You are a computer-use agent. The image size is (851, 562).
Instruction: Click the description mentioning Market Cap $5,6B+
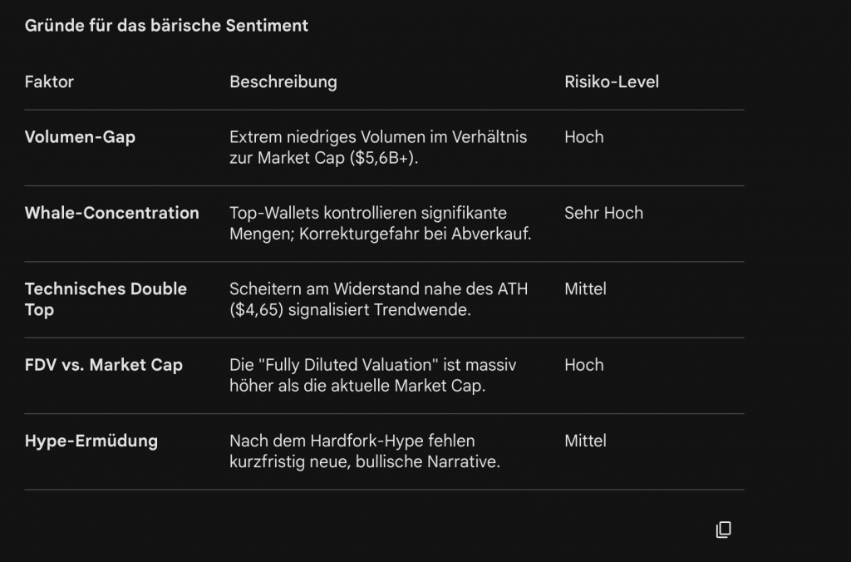tap(378, 147)
